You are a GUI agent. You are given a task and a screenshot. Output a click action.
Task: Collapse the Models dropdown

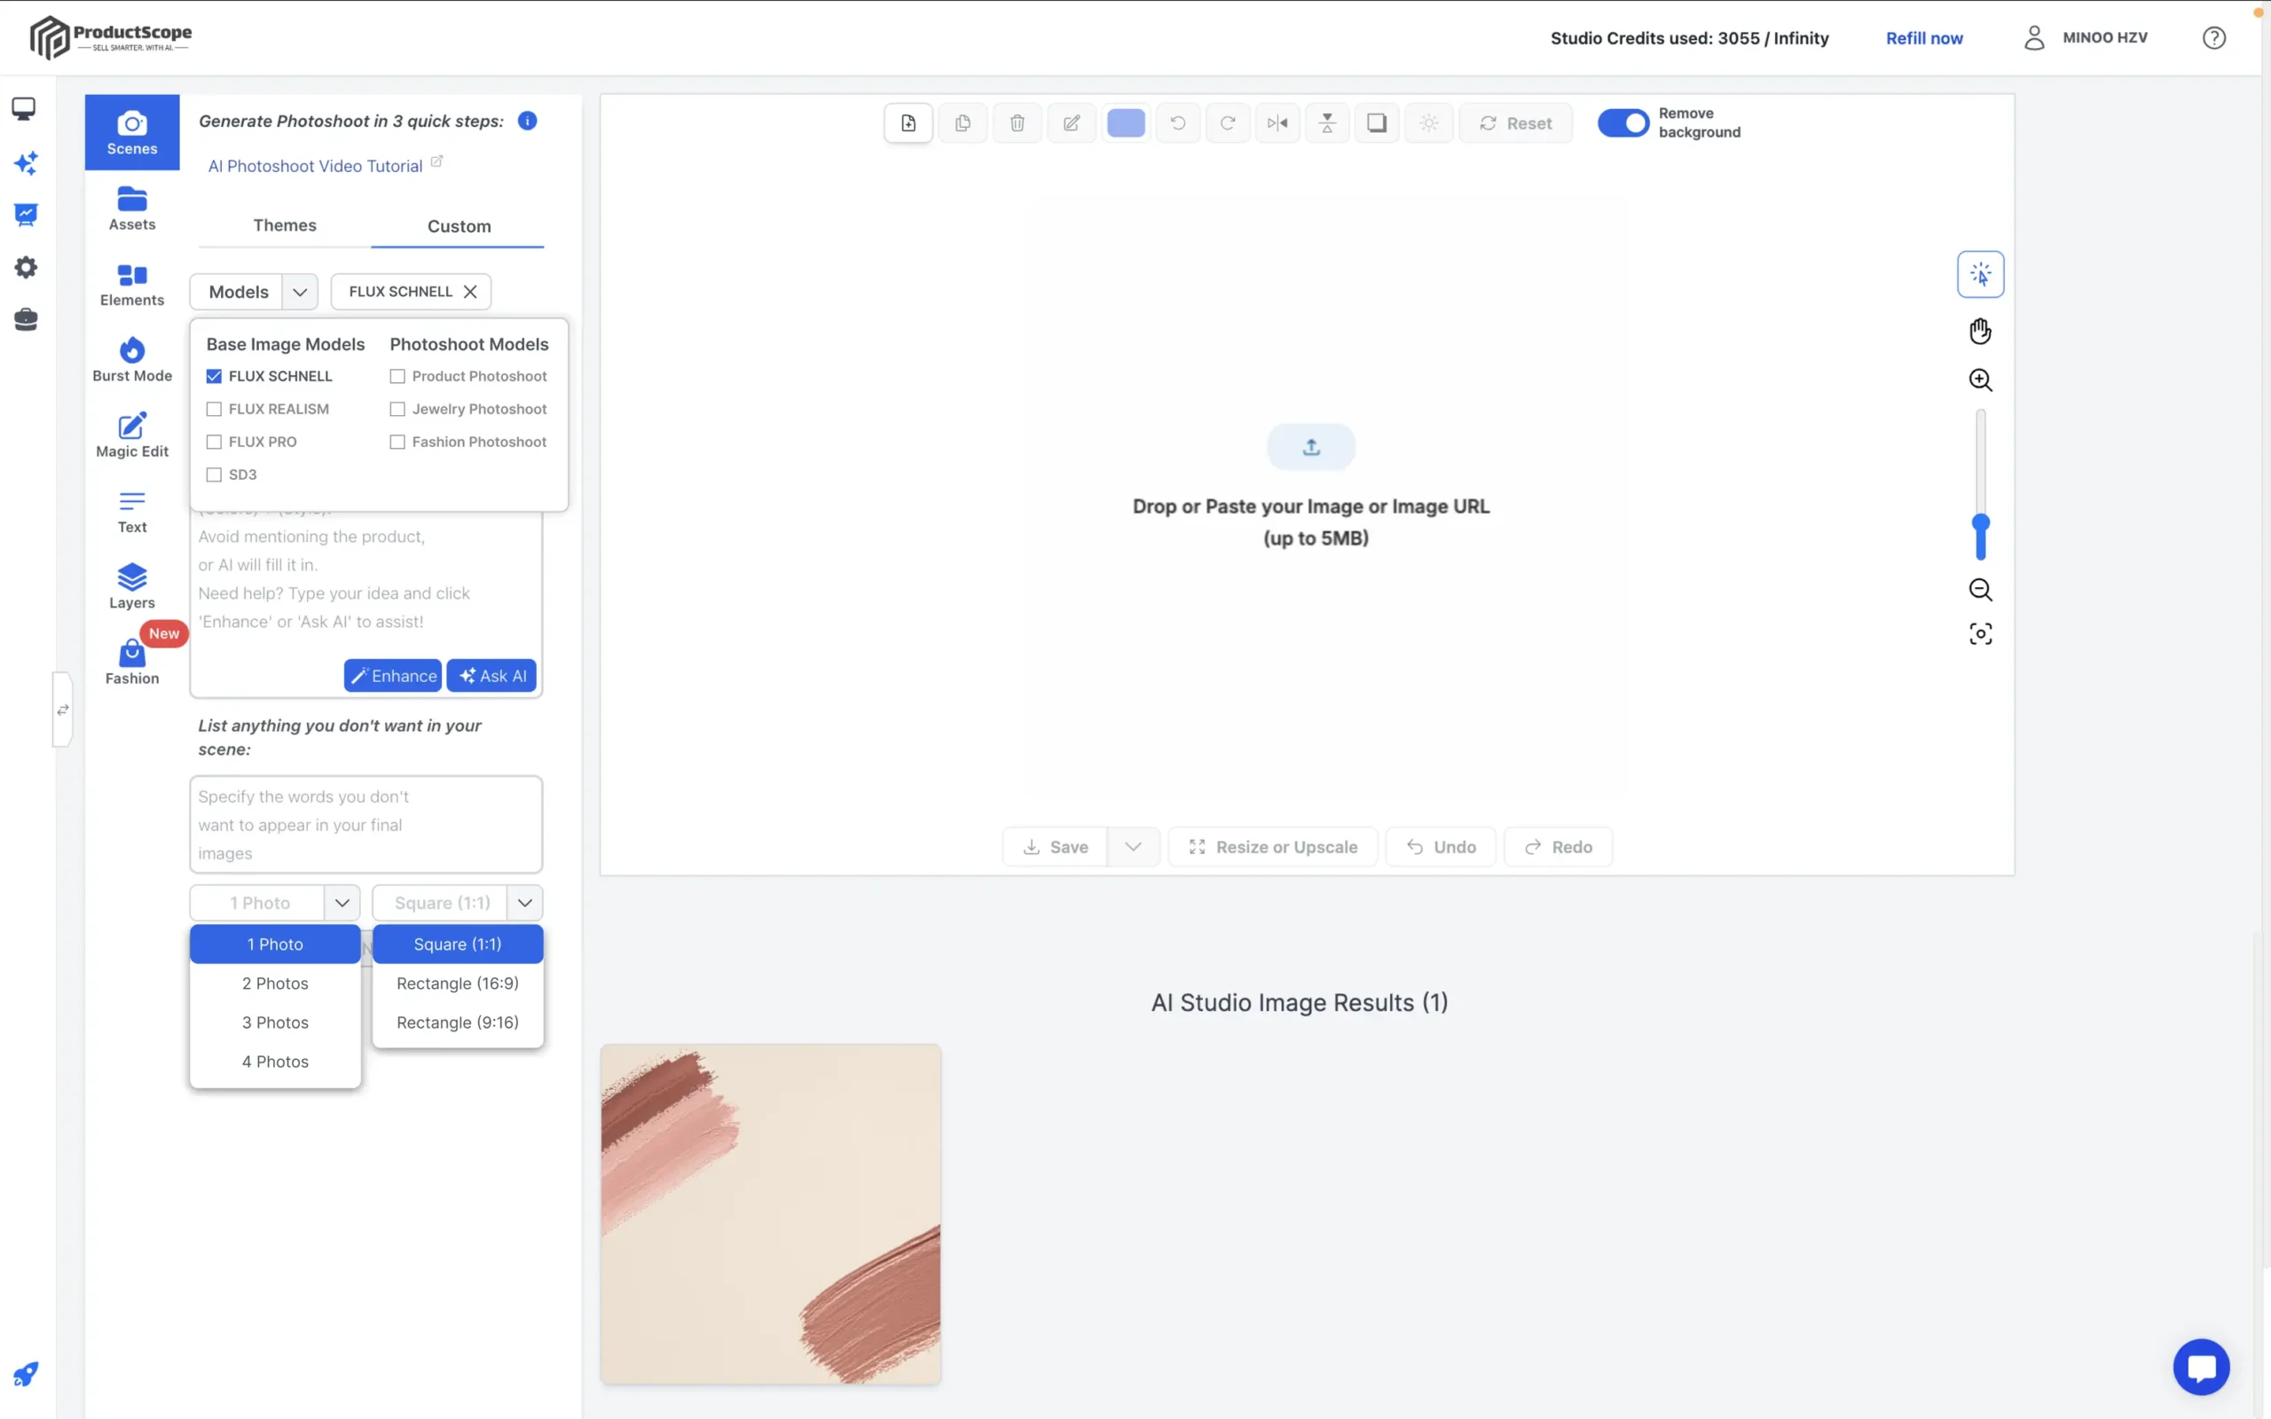tap(299, 292)
